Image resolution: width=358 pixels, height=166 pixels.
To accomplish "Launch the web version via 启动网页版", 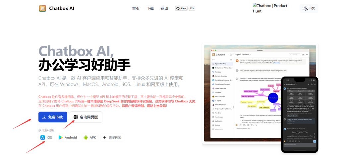I will (x=86, y=117).
